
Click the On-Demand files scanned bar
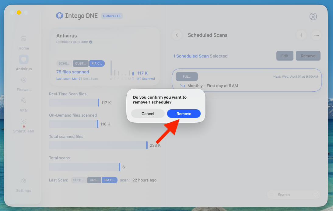tap(74, 124)
